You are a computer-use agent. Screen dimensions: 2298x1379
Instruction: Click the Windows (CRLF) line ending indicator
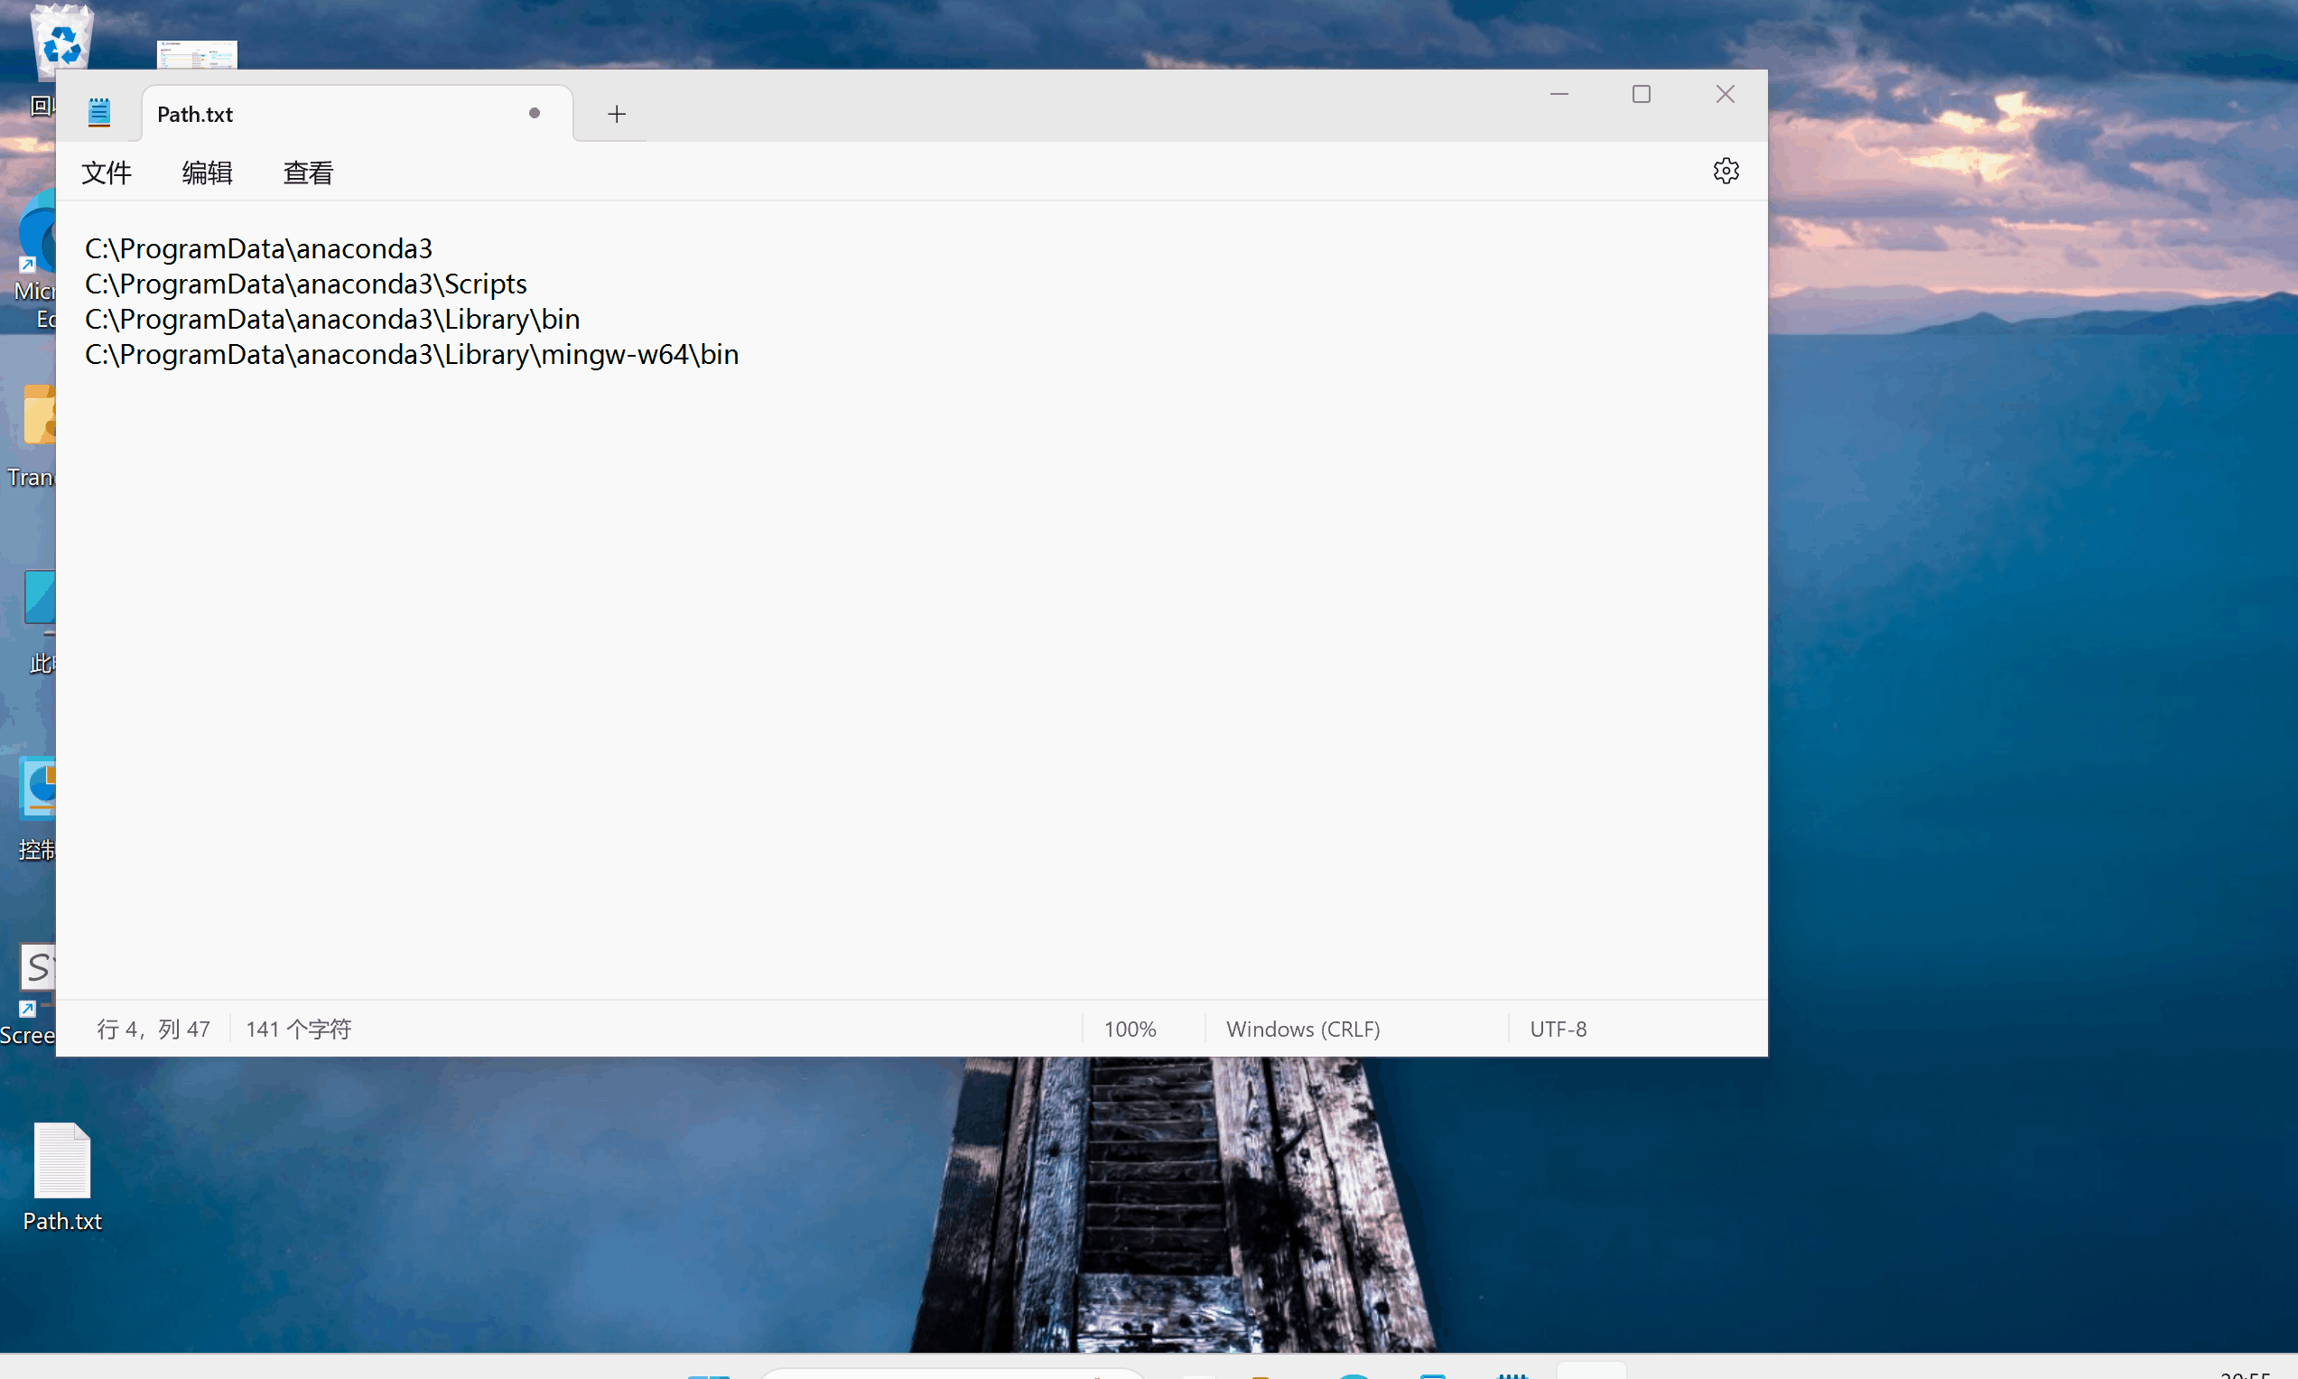click(1302, 1029)
